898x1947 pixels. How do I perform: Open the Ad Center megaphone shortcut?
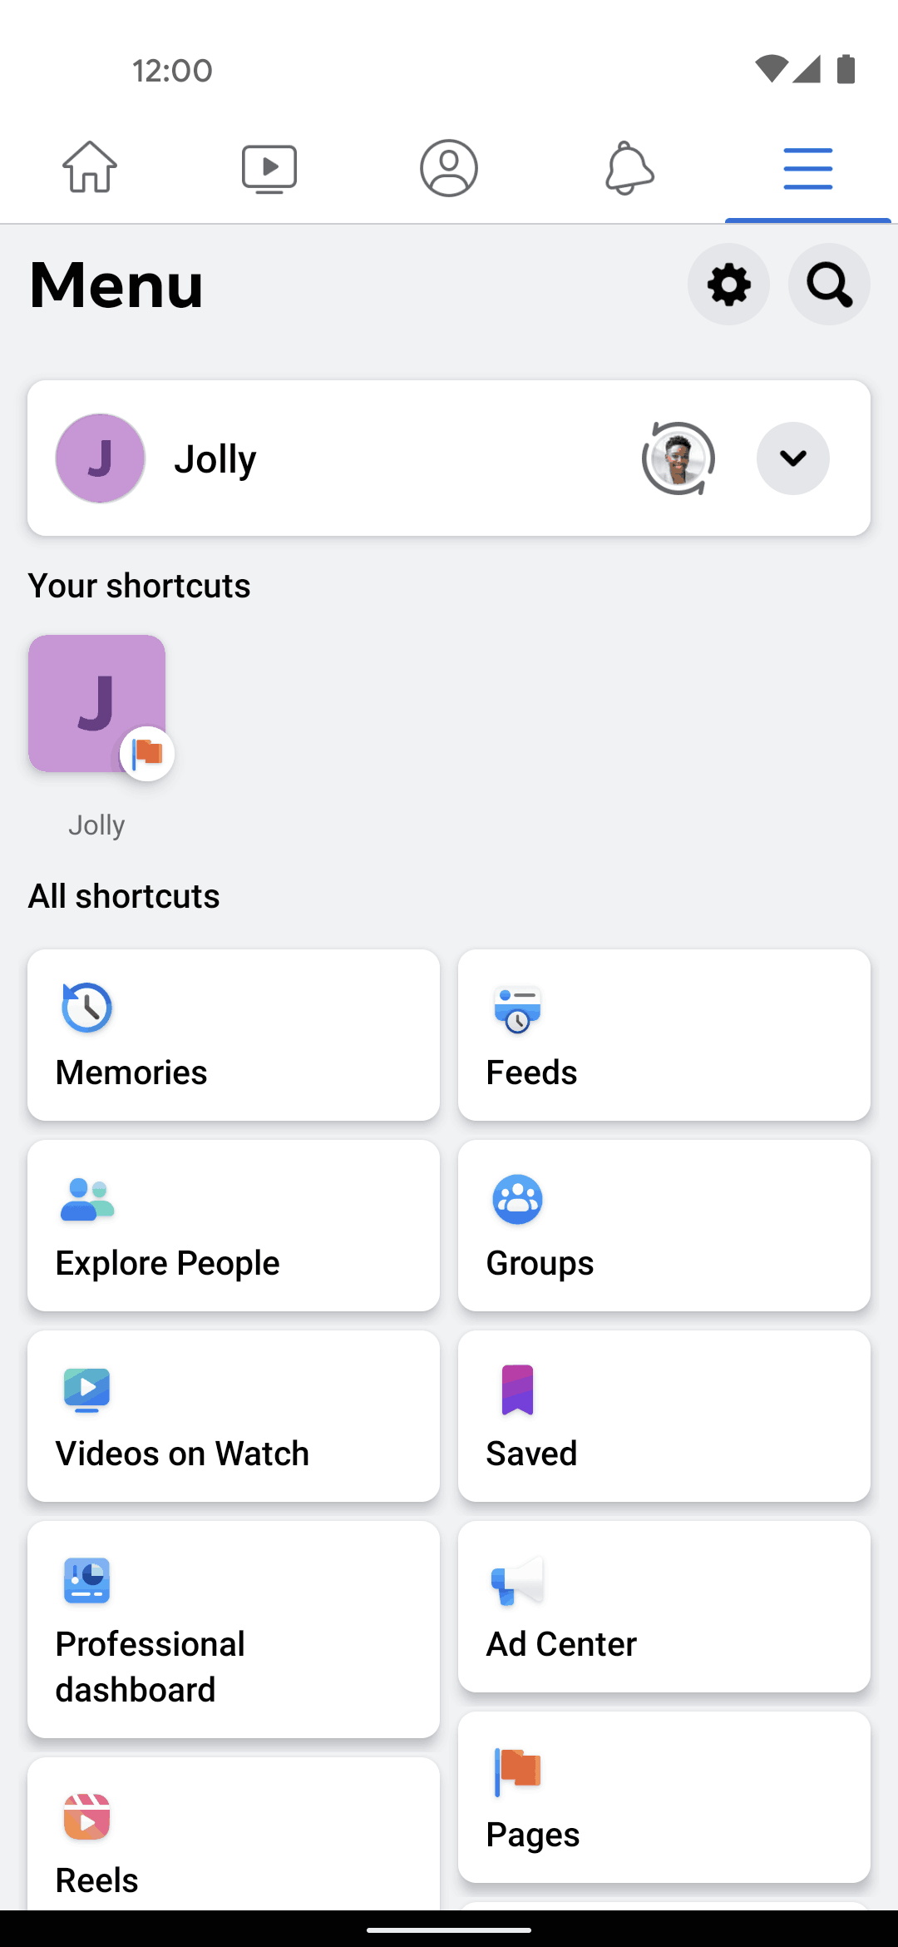(x=664, y=1607)
